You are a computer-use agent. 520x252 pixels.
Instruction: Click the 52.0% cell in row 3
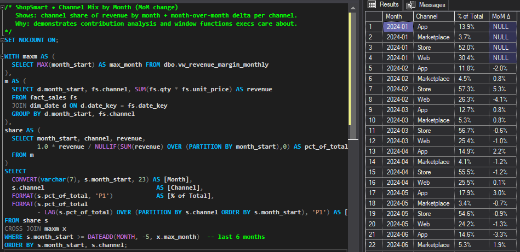click(471, 48)
